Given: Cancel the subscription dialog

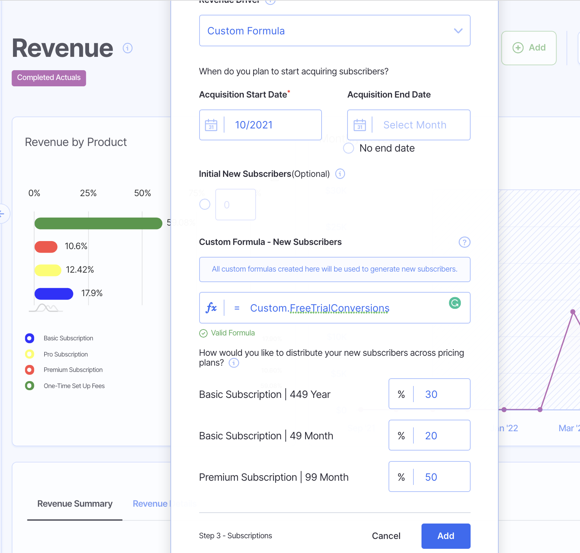Looking at the screenshot, I should coord(386,536).
